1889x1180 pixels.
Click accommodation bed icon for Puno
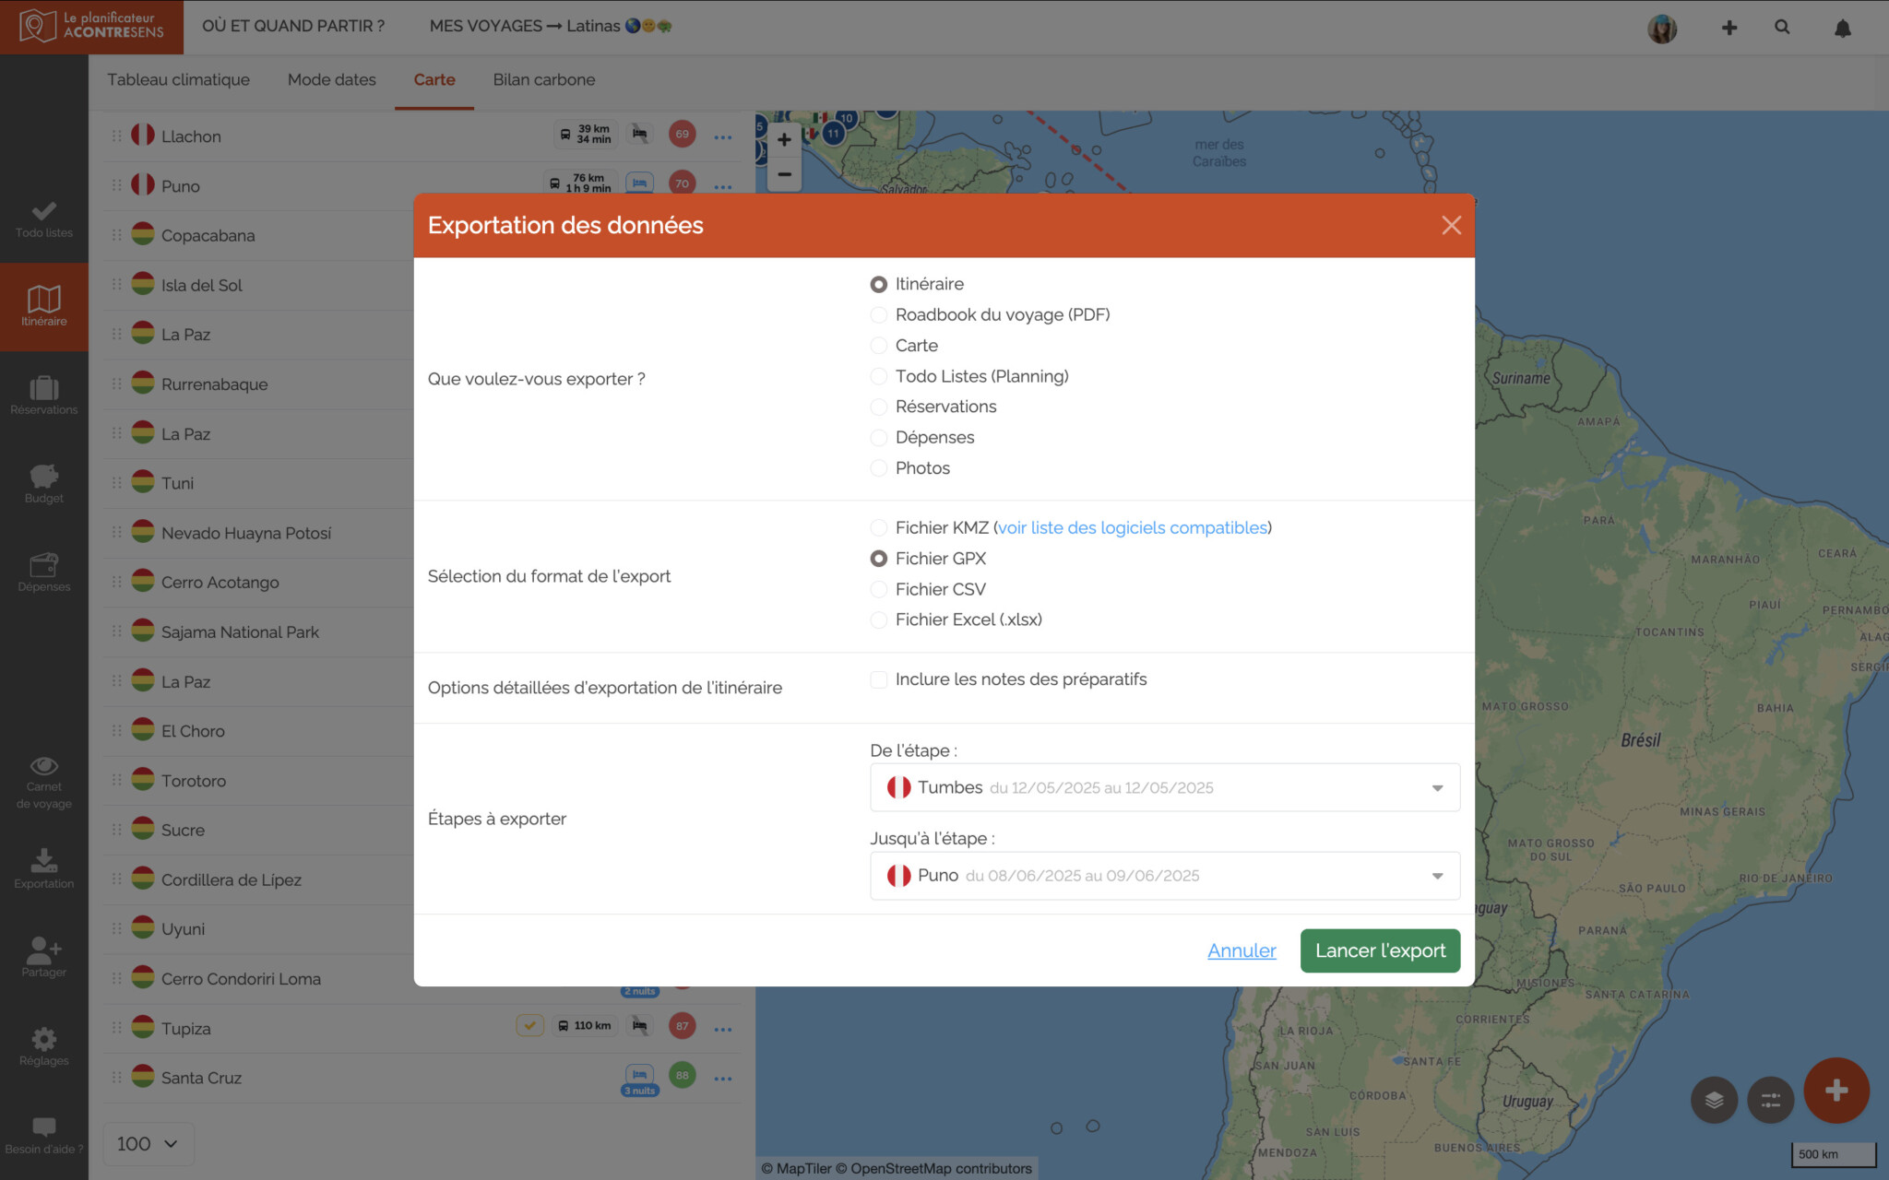point(639,183)
